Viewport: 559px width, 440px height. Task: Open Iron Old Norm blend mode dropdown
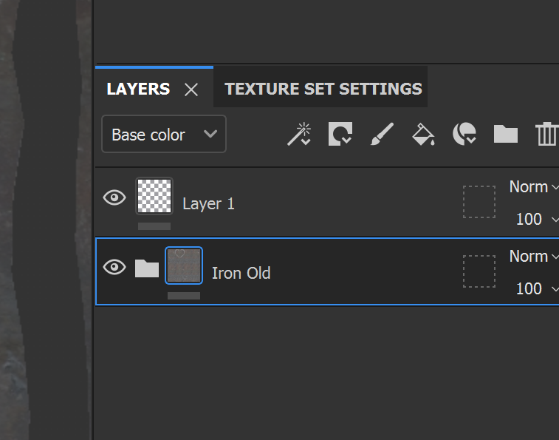coord(534,257)
